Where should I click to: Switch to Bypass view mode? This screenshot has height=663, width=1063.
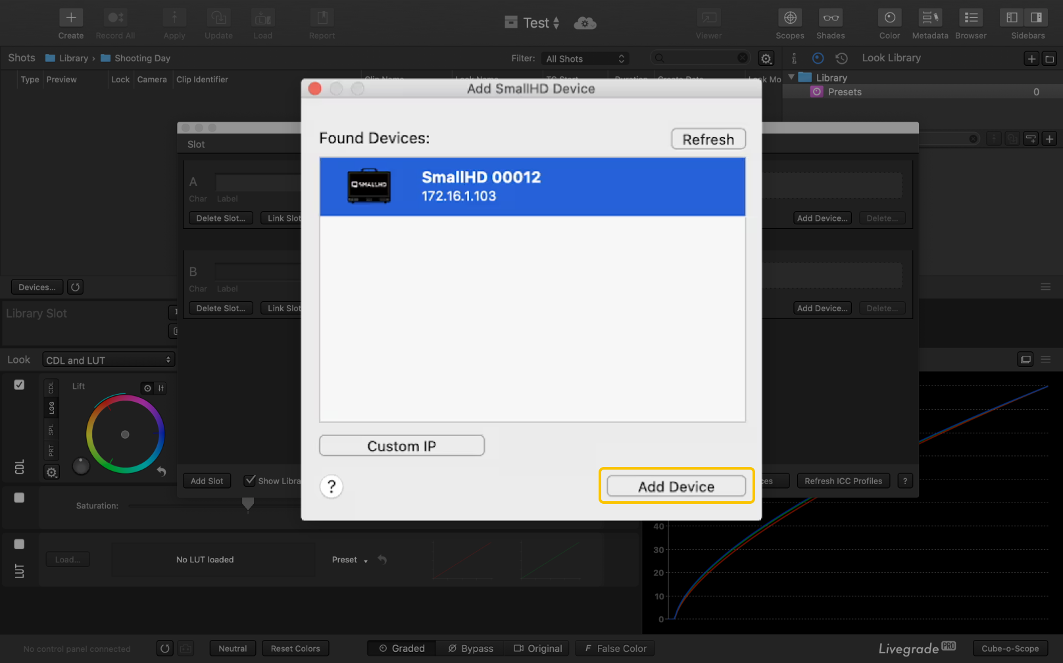coord(470,649)
